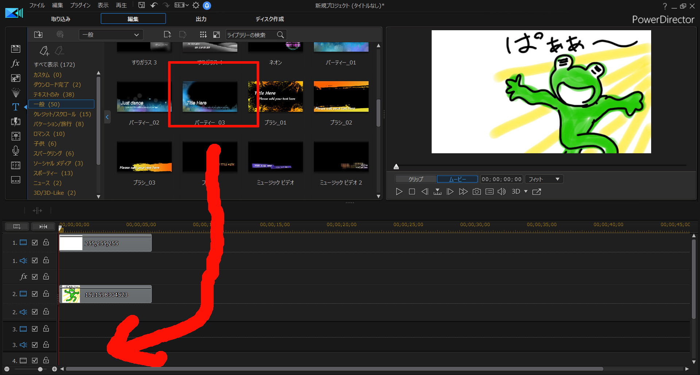700x375 pixels.
Task: Click the timeline tracks scroll down arrow
Action: click(x=694, y=362)
